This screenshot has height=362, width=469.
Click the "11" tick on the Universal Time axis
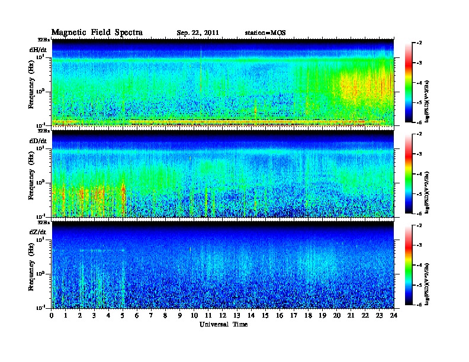tap(208, 315)
